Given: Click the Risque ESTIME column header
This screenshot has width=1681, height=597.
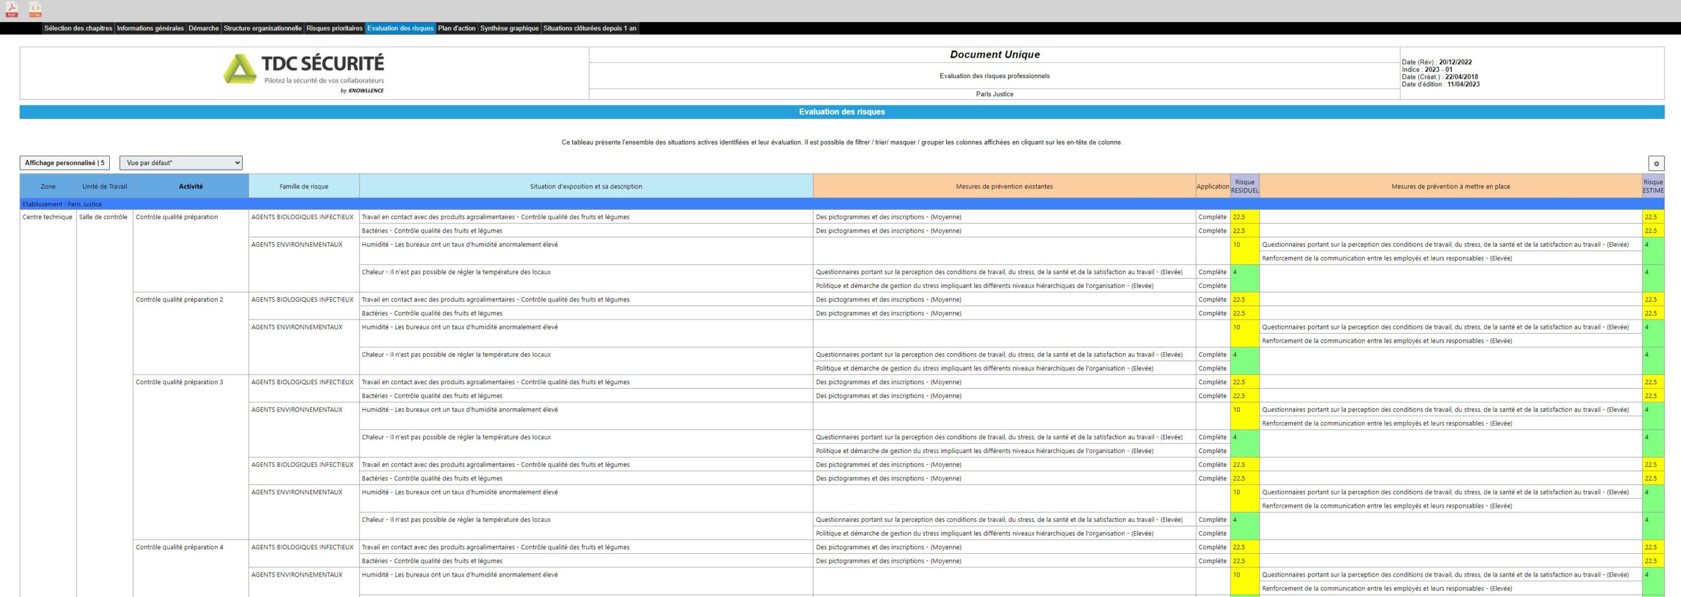Looking at the screenshot, I should tap(1653, 187).
